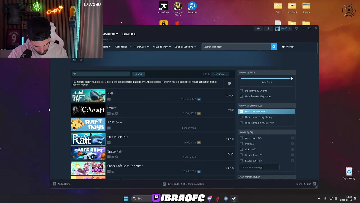The width and height of the screenshot is (360, 203).
Task: Open the Space Raft result
Action: 153,153
